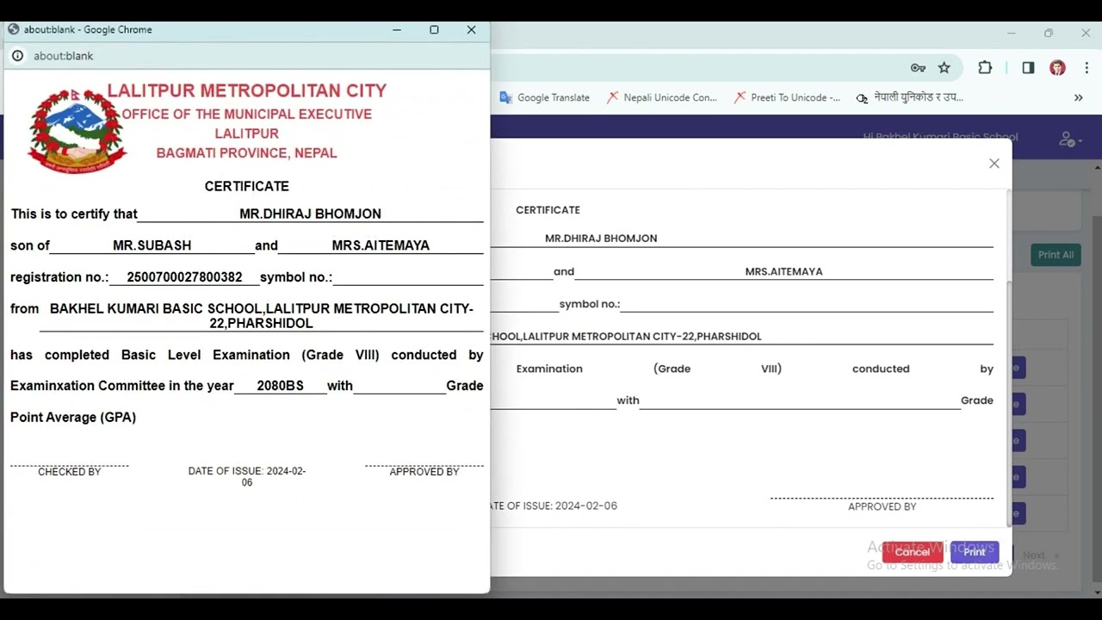Minimize the about:blank popup window

[397, 29]
